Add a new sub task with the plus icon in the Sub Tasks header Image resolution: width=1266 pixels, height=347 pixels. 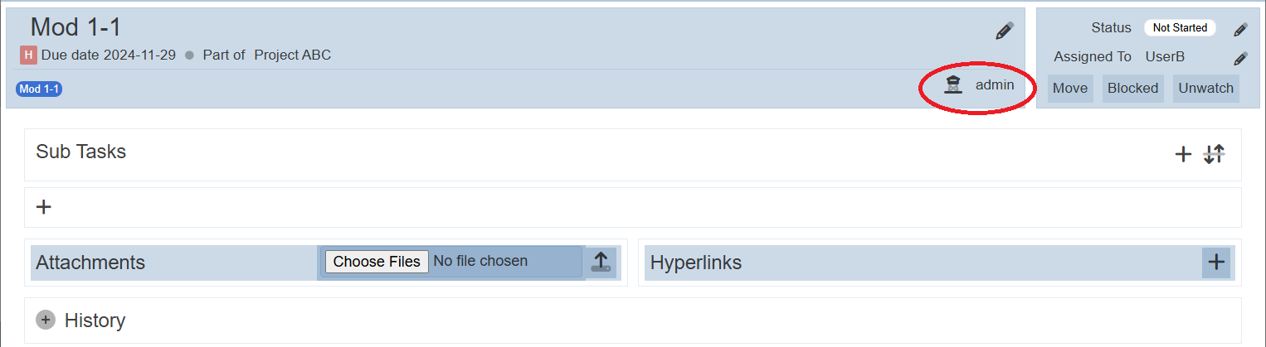1183,154
